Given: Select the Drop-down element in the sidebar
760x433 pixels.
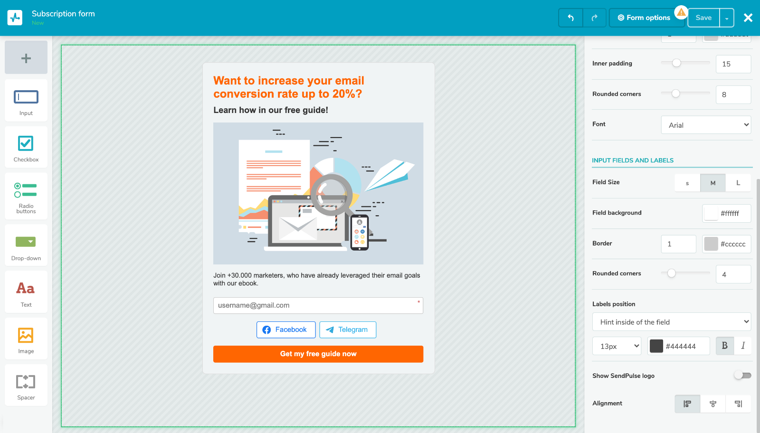Looking at the screenshot, I should click(26, 245).
